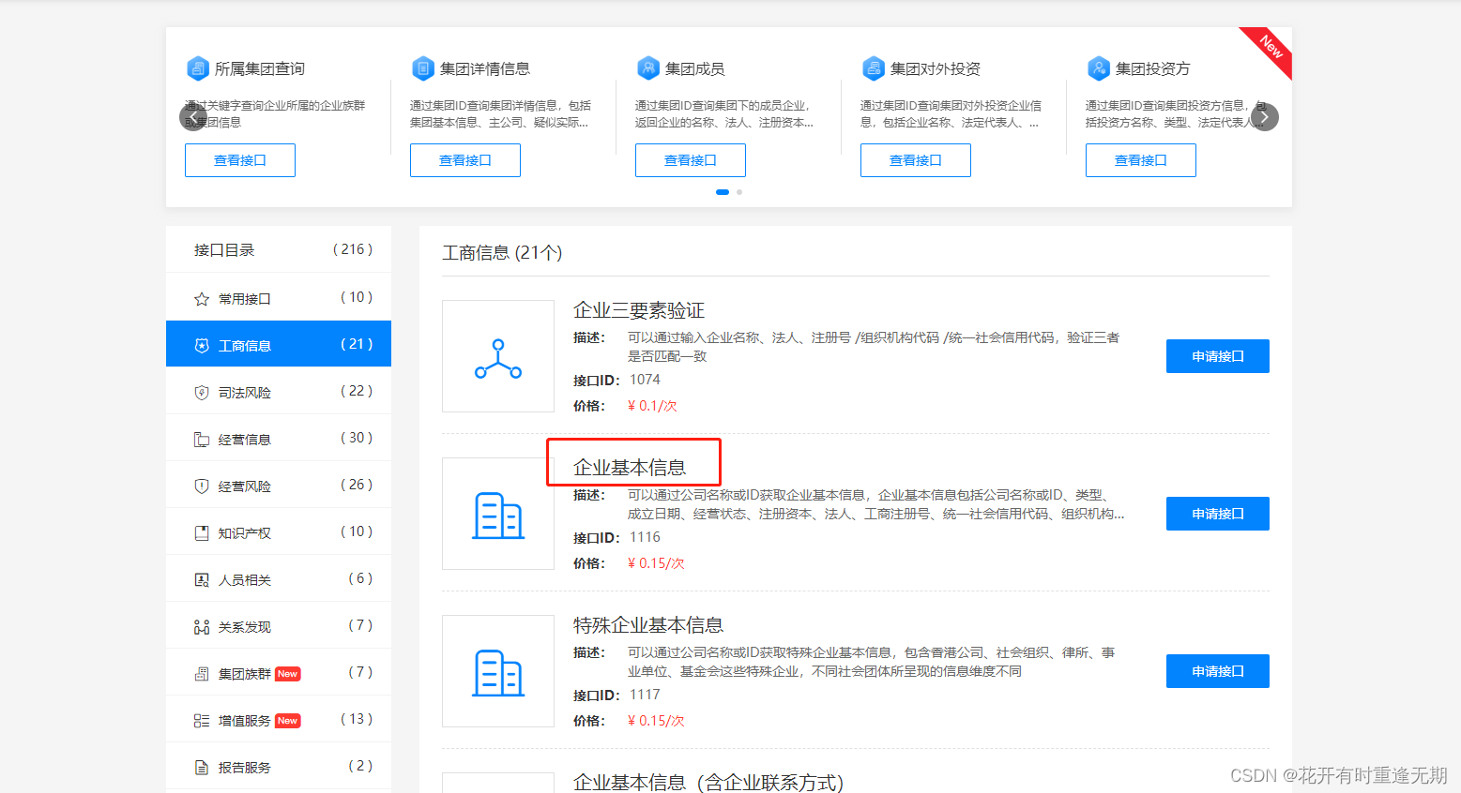Open 企业基本信息（含企业联系方式） title link

tap(708, 783)
